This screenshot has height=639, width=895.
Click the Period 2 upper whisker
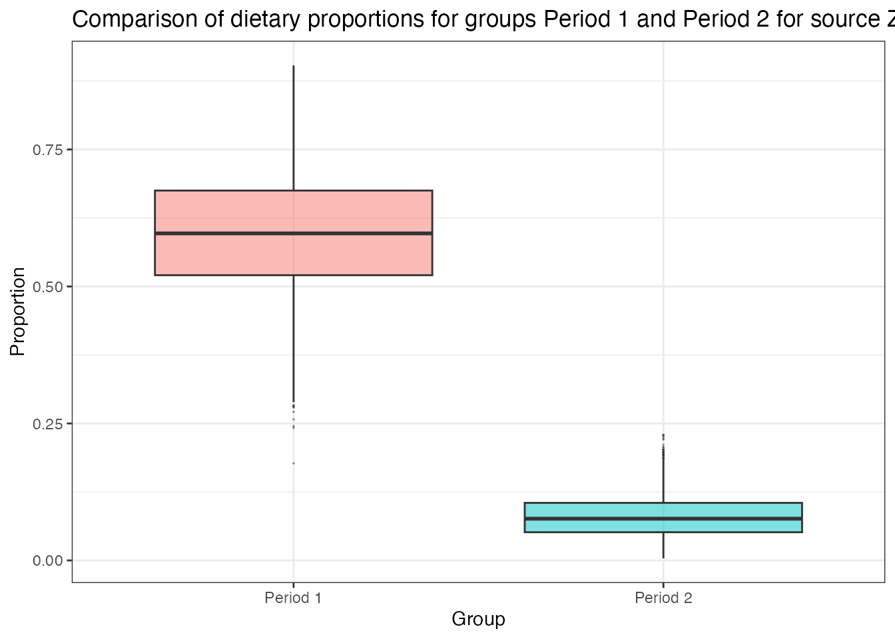pyautogui.click(x=663, y=481)
